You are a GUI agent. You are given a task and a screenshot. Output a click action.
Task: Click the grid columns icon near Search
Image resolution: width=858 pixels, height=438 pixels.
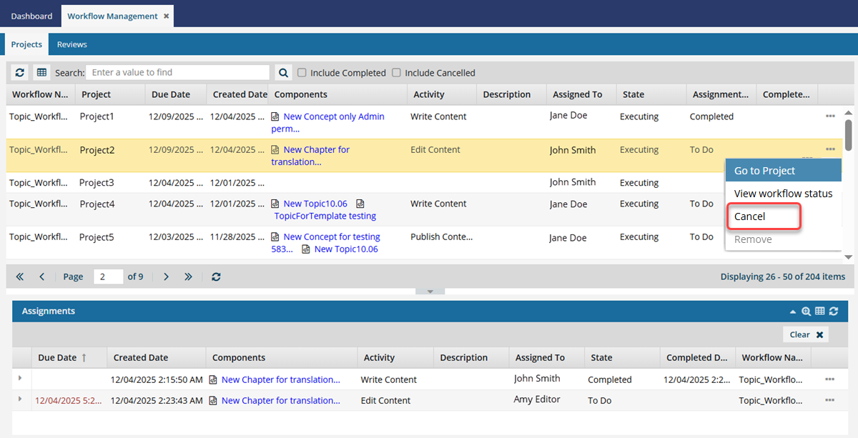[x=41, y=73]
